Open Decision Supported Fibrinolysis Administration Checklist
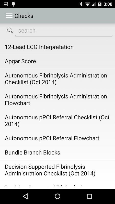 57,170
